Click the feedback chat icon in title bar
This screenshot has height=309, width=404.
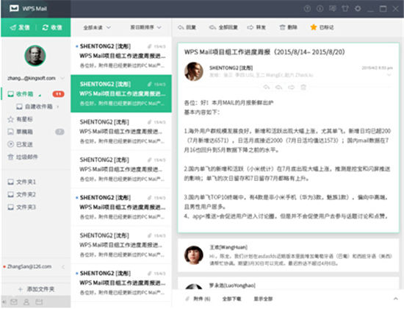click(333, 9)
